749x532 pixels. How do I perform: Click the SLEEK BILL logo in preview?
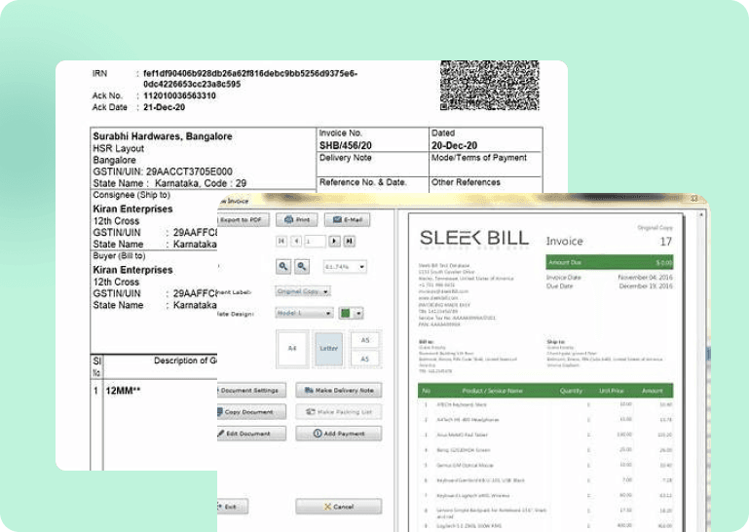474,239
